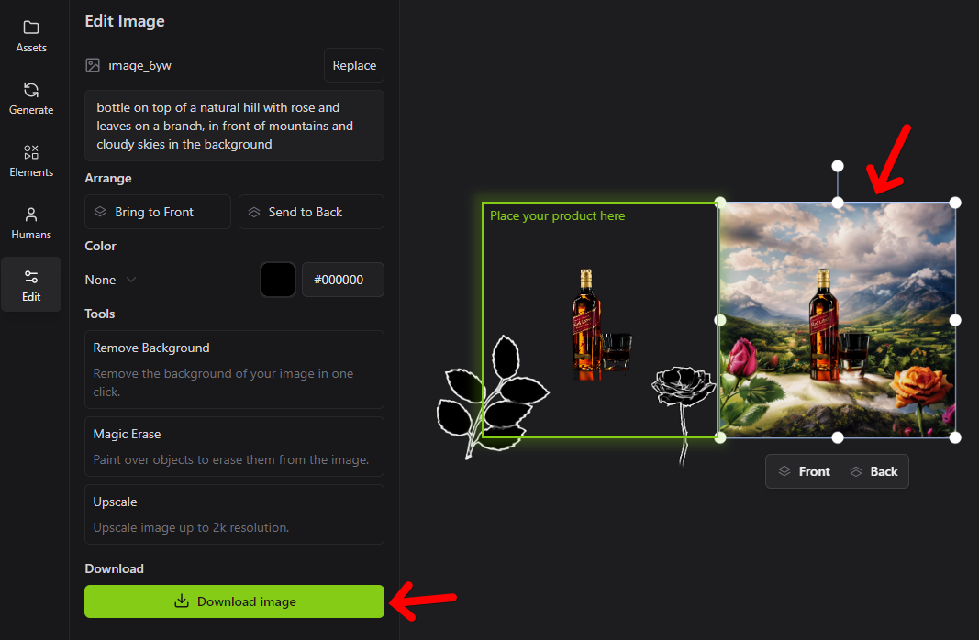Click Front in the floating canvas toolbar

tap(805, 471)
